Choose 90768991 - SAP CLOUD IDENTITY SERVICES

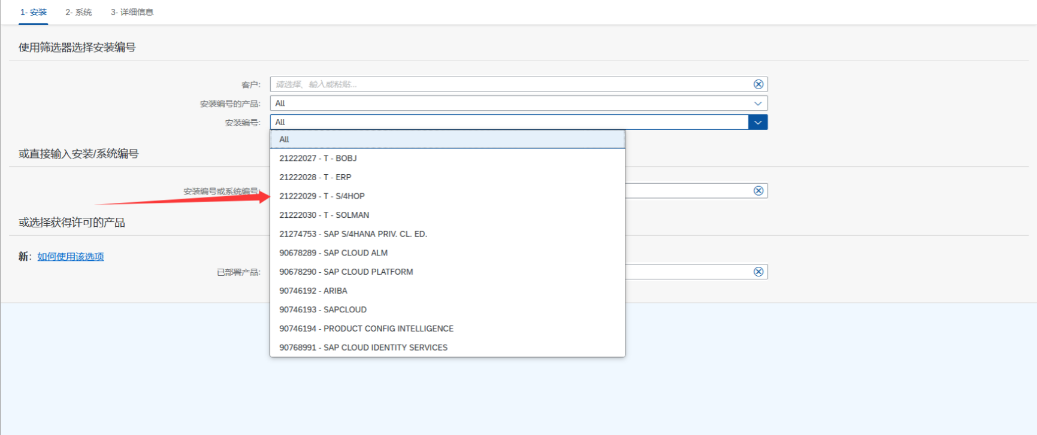(363, 348)
